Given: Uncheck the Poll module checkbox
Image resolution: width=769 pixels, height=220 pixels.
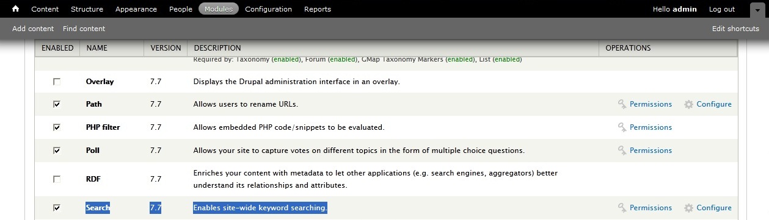Looking at the screenshot, I should coord(57,151).
